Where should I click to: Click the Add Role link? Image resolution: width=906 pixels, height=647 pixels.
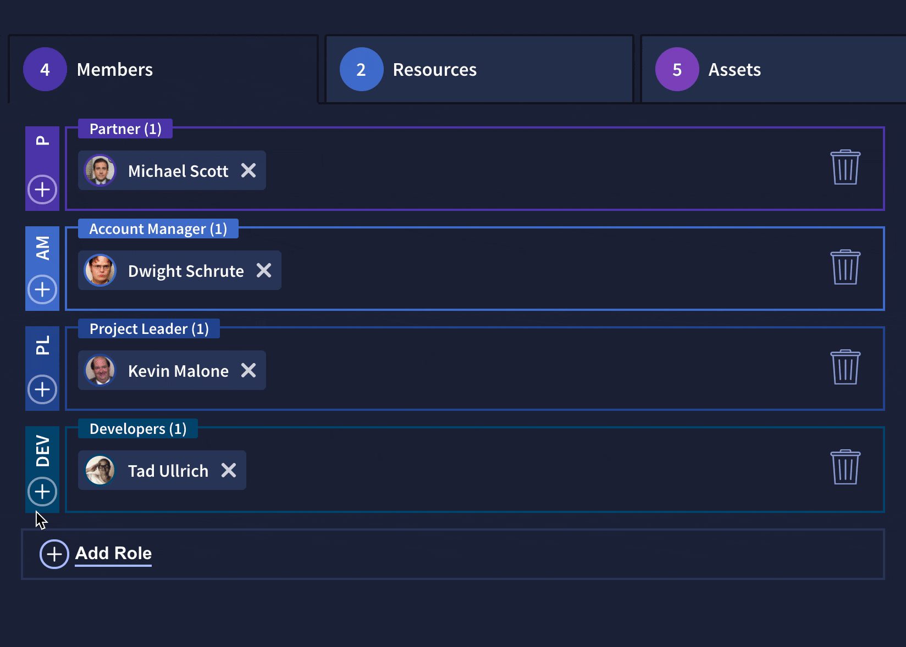113,553
